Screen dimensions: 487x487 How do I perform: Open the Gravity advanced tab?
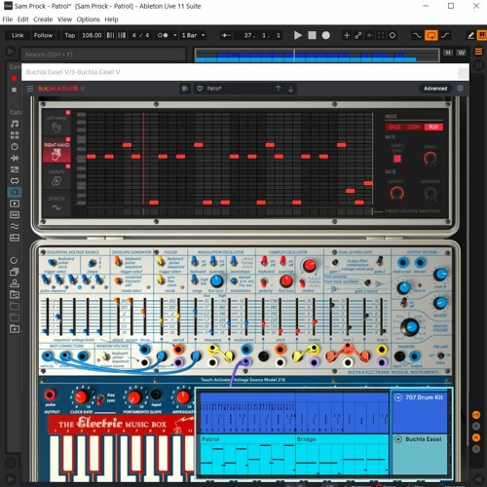pyautogui.click(x=56, y=177)
